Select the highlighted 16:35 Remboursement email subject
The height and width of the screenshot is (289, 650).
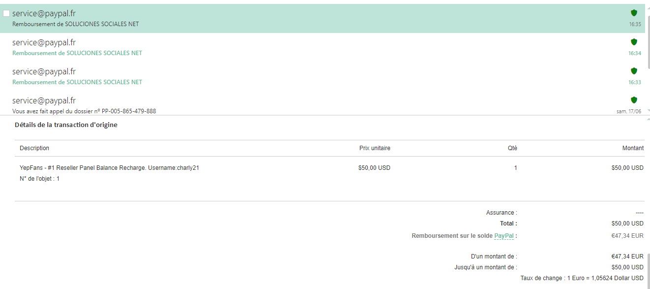tap(75, 24)
